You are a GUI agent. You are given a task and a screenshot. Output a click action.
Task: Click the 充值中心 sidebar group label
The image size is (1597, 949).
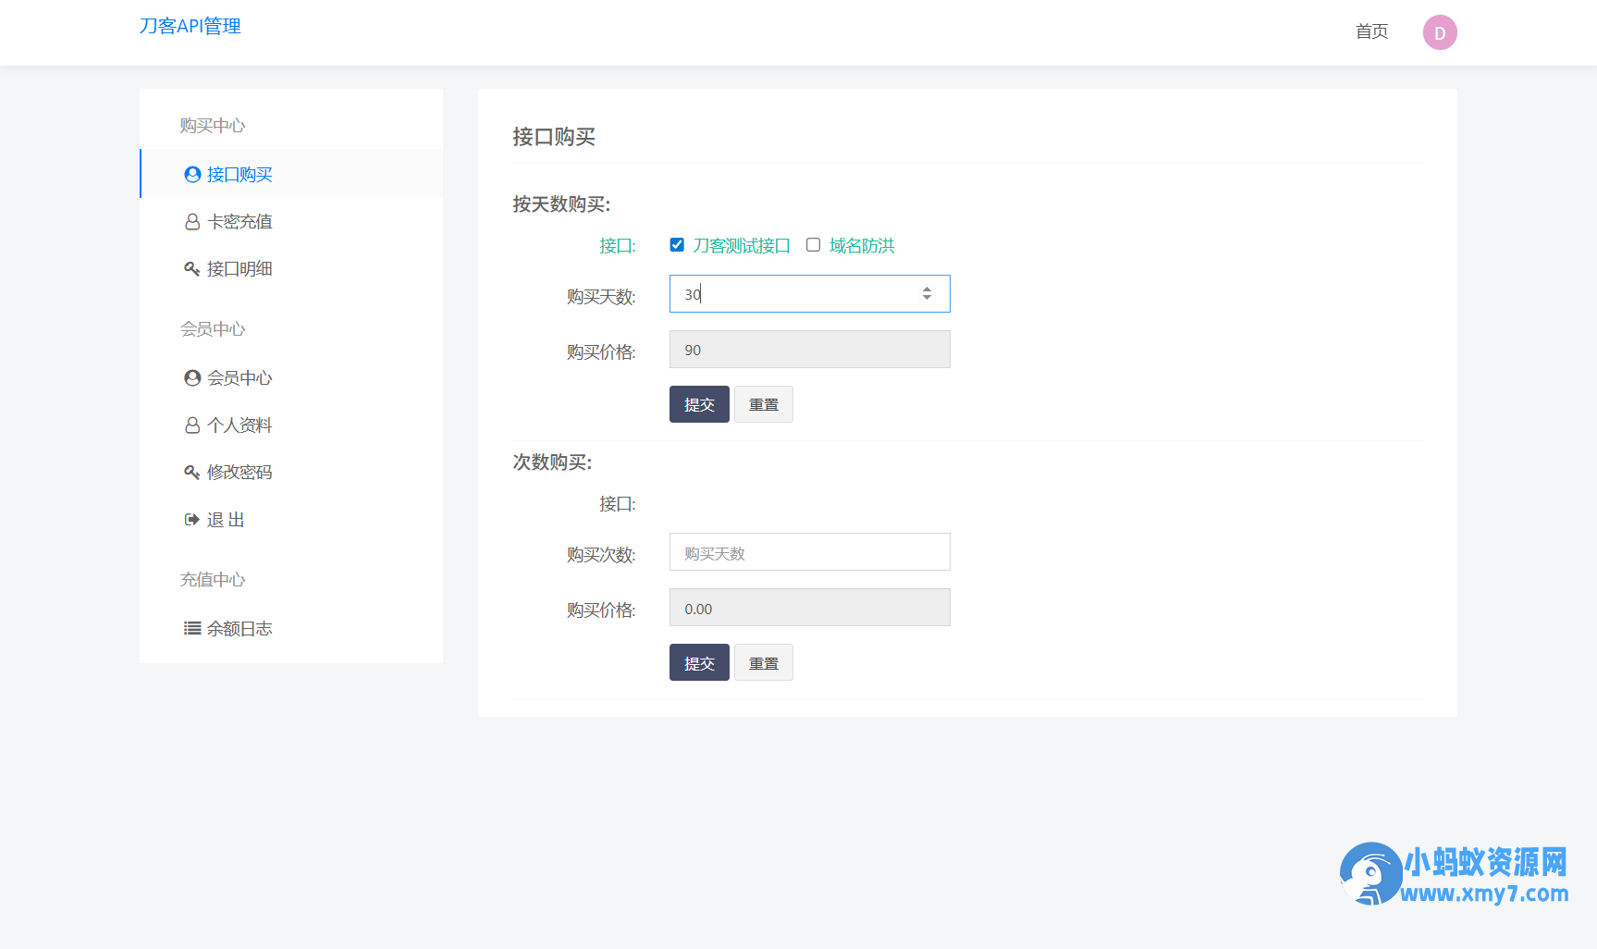[x=213, y=580]
